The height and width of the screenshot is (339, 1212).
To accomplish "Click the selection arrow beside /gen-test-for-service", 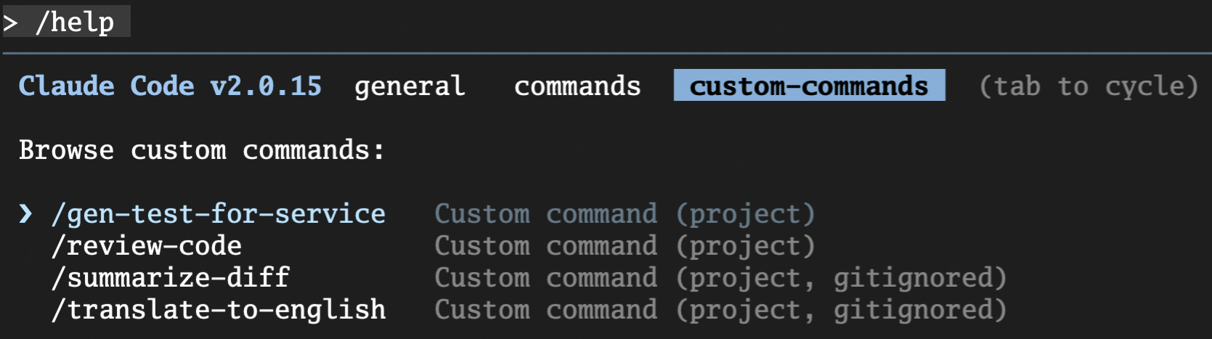I will [25, 213].
